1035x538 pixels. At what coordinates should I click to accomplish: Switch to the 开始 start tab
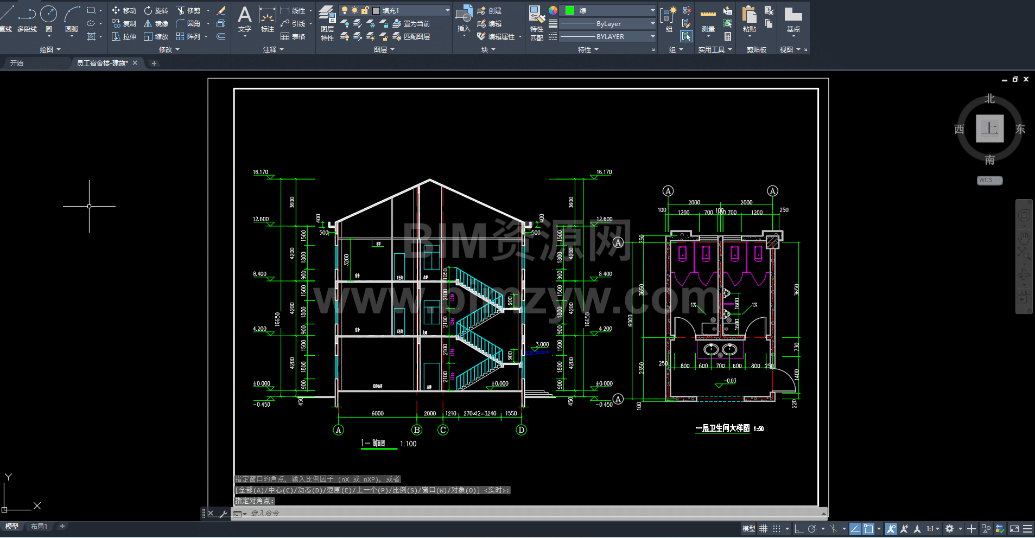point(17,63)
